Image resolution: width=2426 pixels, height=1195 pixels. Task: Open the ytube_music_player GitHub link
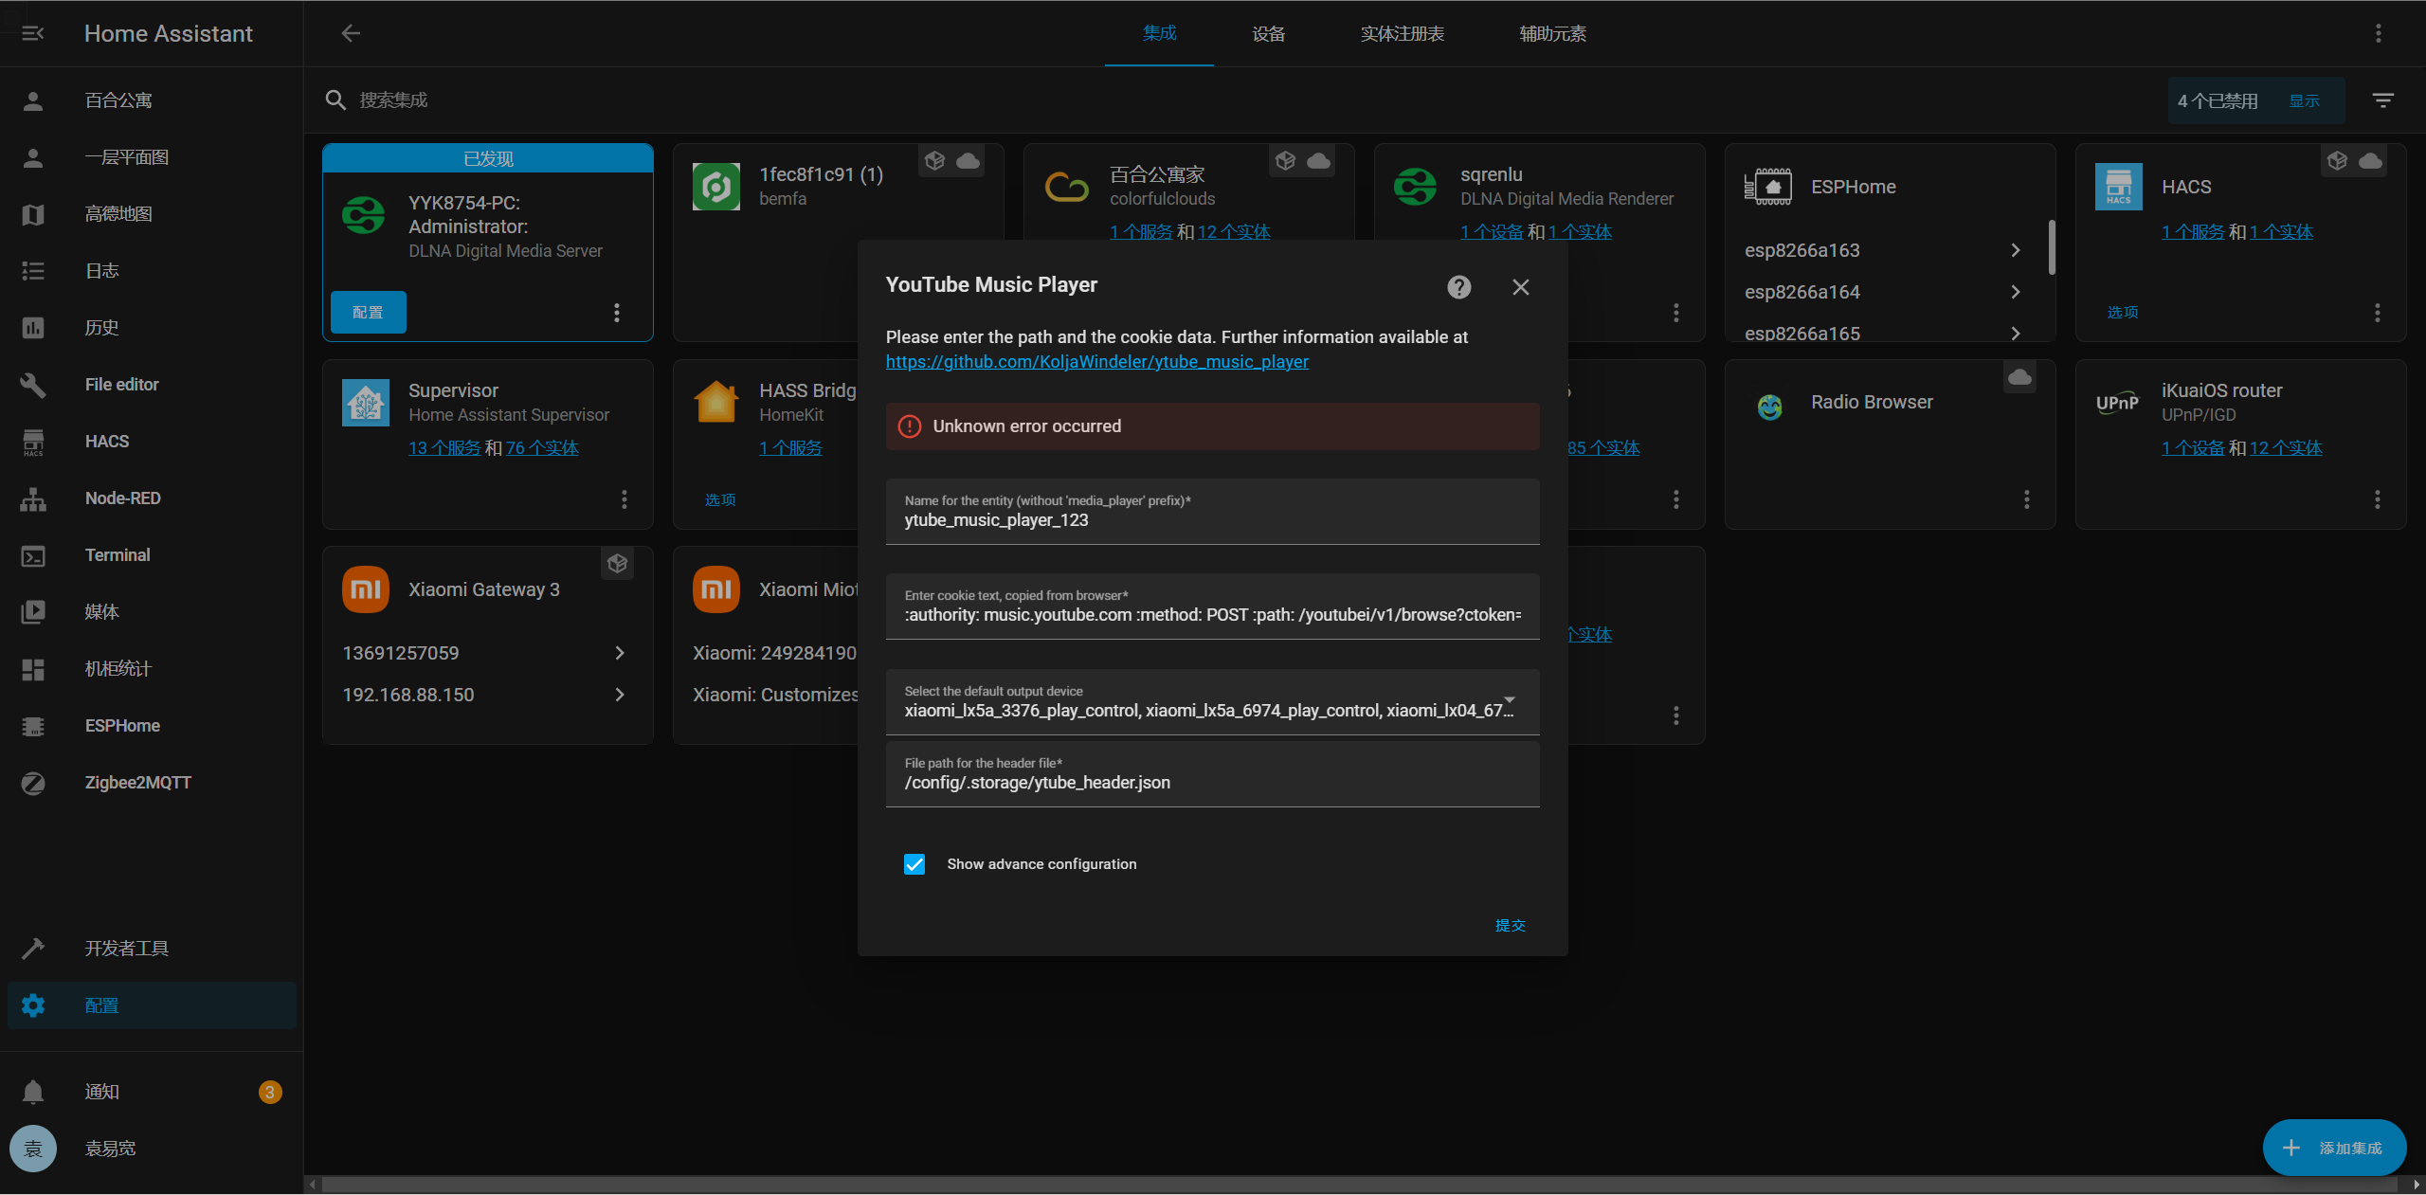point(1096,361)
